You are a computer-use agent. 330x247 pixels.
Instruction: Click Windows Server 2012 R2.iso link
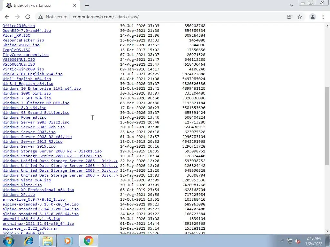33,142
